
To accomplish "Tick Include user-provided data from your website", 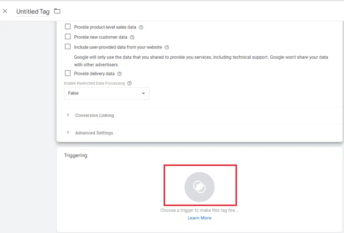I will pos(68,47).
